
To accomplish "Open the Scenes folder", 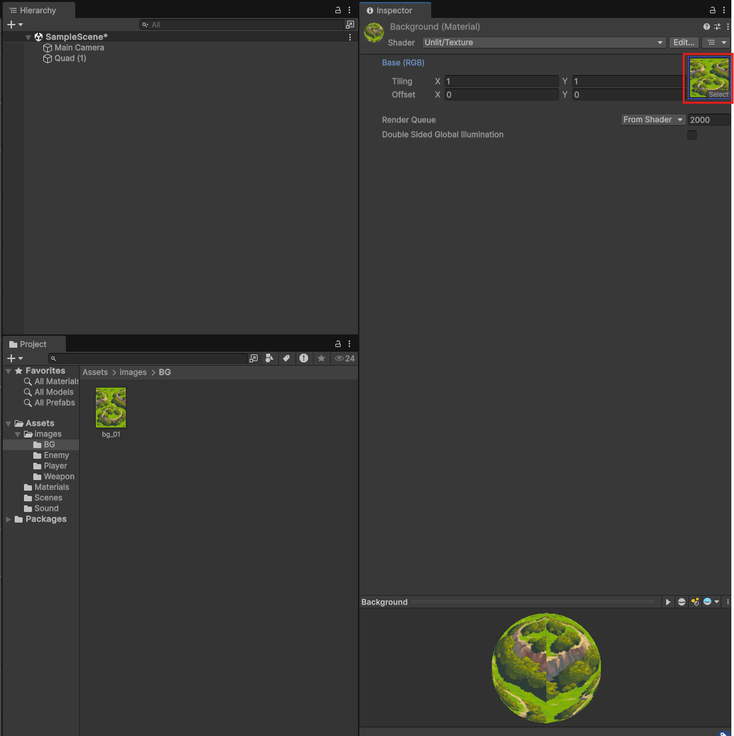I will [x=43, y=497].
